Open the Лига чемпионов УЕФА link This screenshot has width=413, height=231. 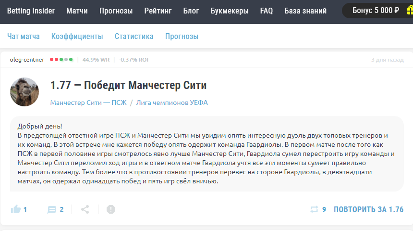click(172, 103)
